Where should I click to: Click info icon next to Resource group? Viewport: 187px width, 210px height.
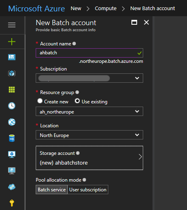coord(77,92)
